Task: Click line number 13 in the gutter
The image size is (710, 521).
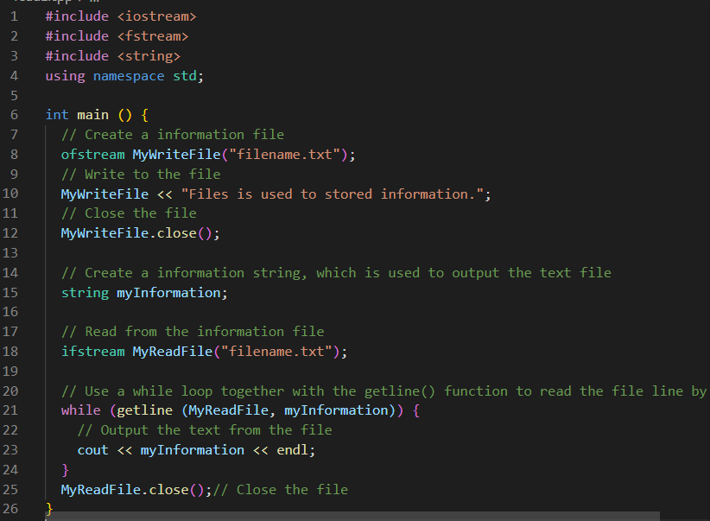Action: pos(10,253)
